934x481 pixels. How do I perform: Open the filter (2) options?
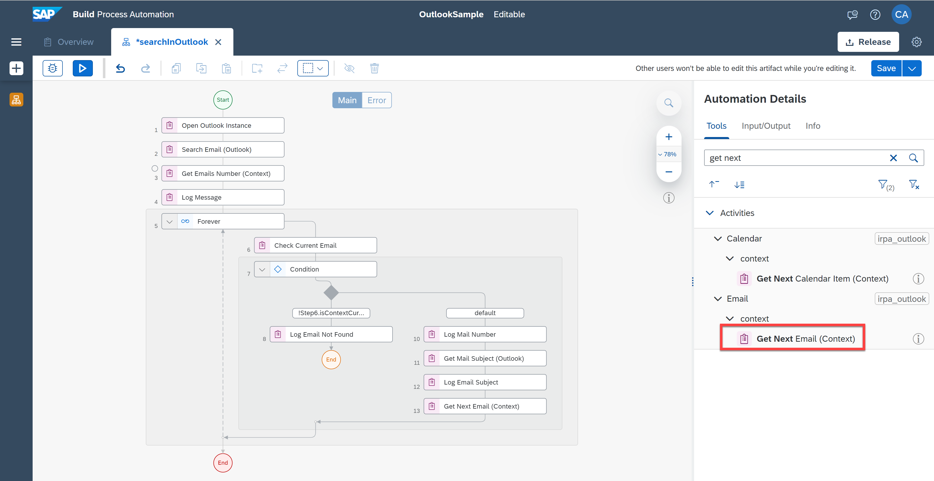pyautogui.click(x=886, y=185)
